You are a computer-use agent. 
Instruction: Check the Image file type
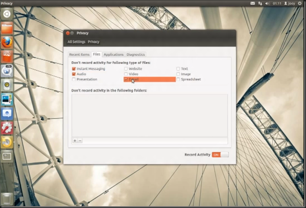[x=178, y=74]
